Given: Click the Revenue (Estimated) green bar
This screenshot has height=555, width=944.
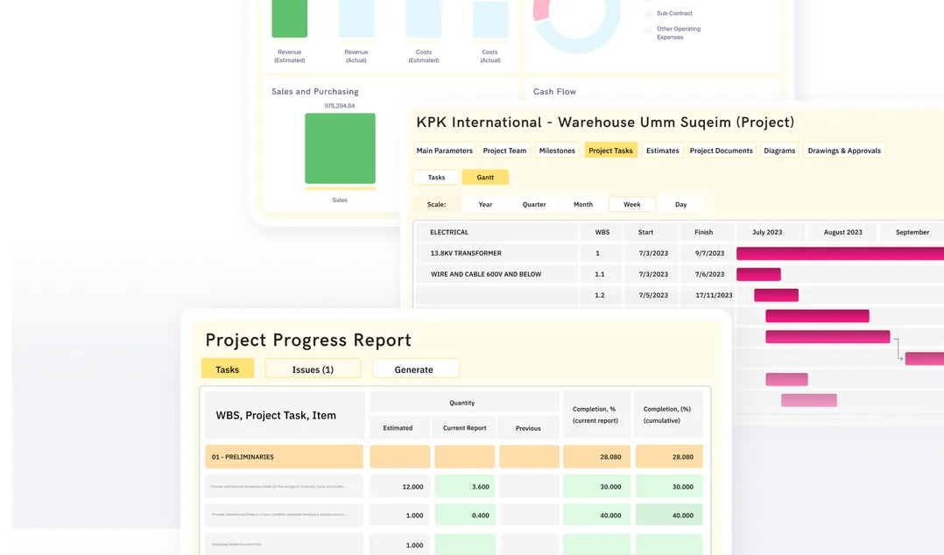Looking at the screenshot, I should (290, 18).
